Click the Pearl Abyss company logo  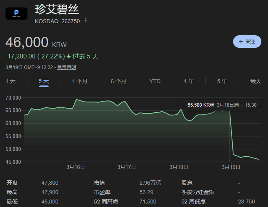pos(16,13)
